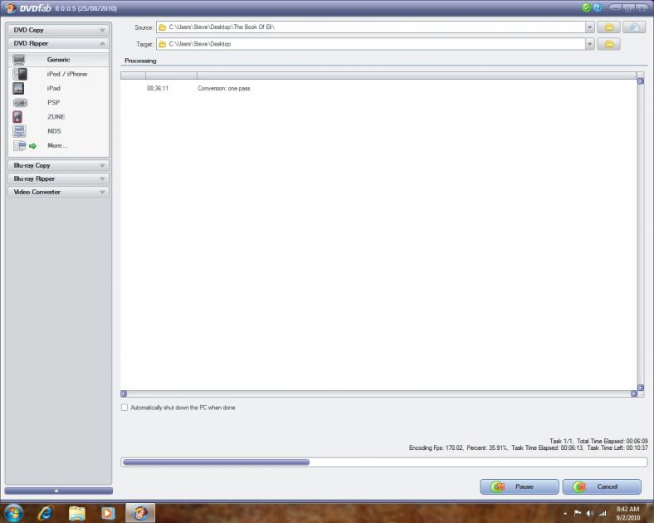654x523 pixels.
Task: Click log scrollbar down arrow
Action: click(641, 388)
